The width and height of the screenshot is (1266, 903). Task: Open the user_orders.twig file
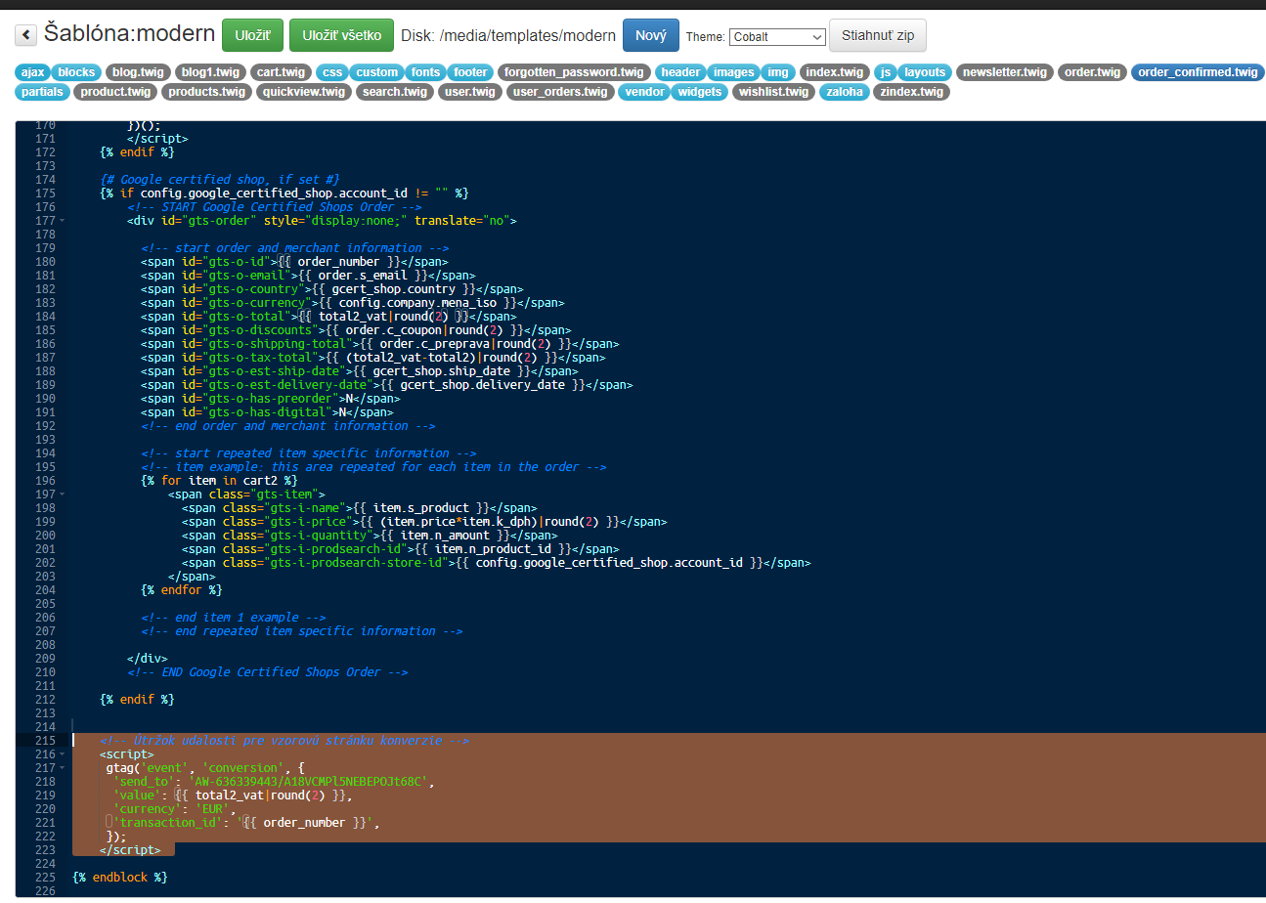560,92
